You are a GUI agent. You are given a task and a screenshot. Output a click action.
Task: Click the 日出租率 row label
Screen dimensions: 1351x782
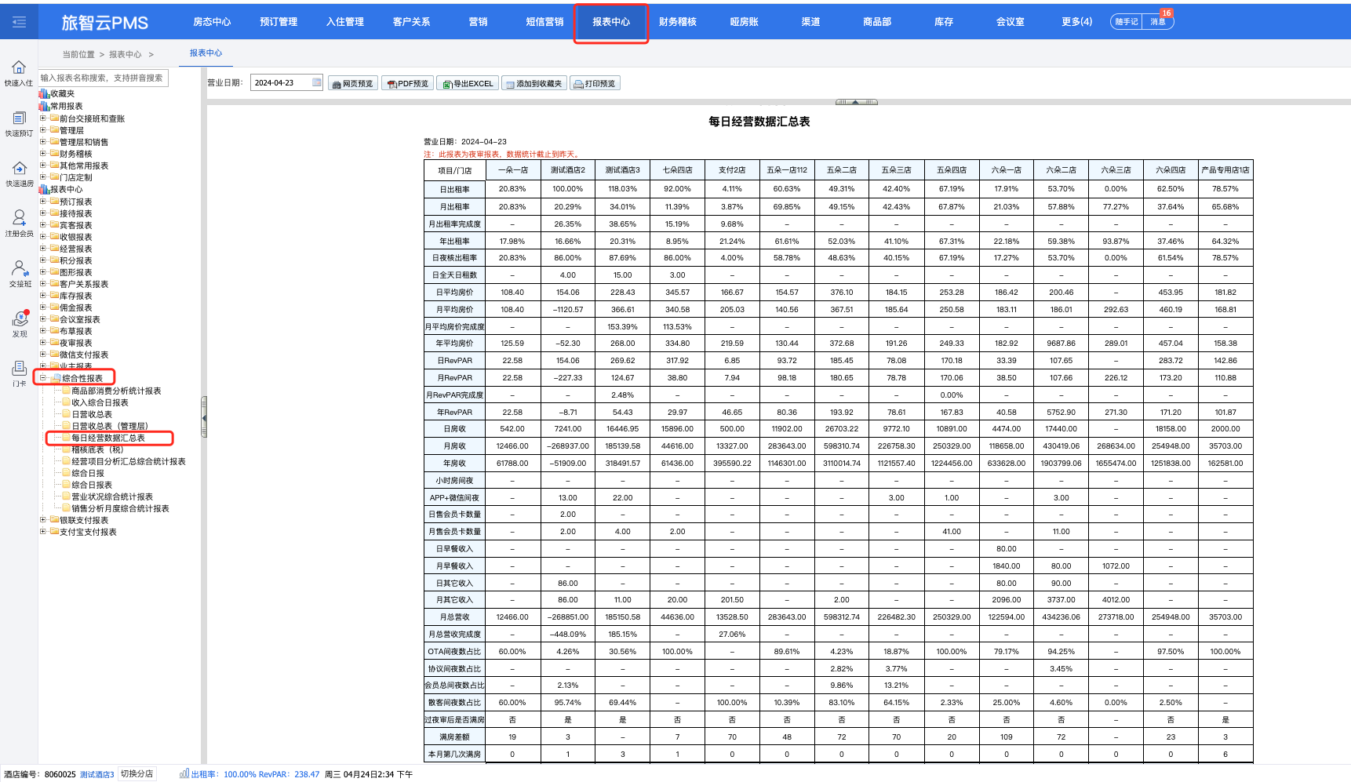[x=455, y=189]
